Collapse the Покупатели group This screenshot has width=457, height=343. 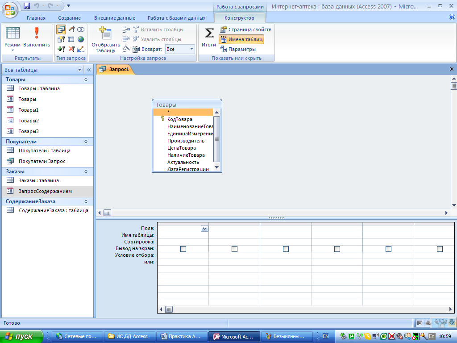pyautogui.click(x=86, y=142)
